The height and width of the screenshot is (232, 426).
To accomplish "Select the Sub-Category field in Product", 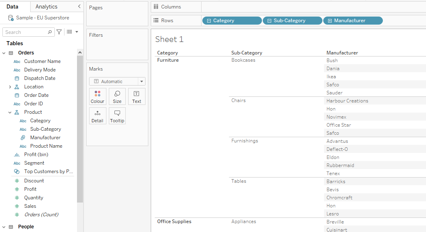I will click(46, 129).
